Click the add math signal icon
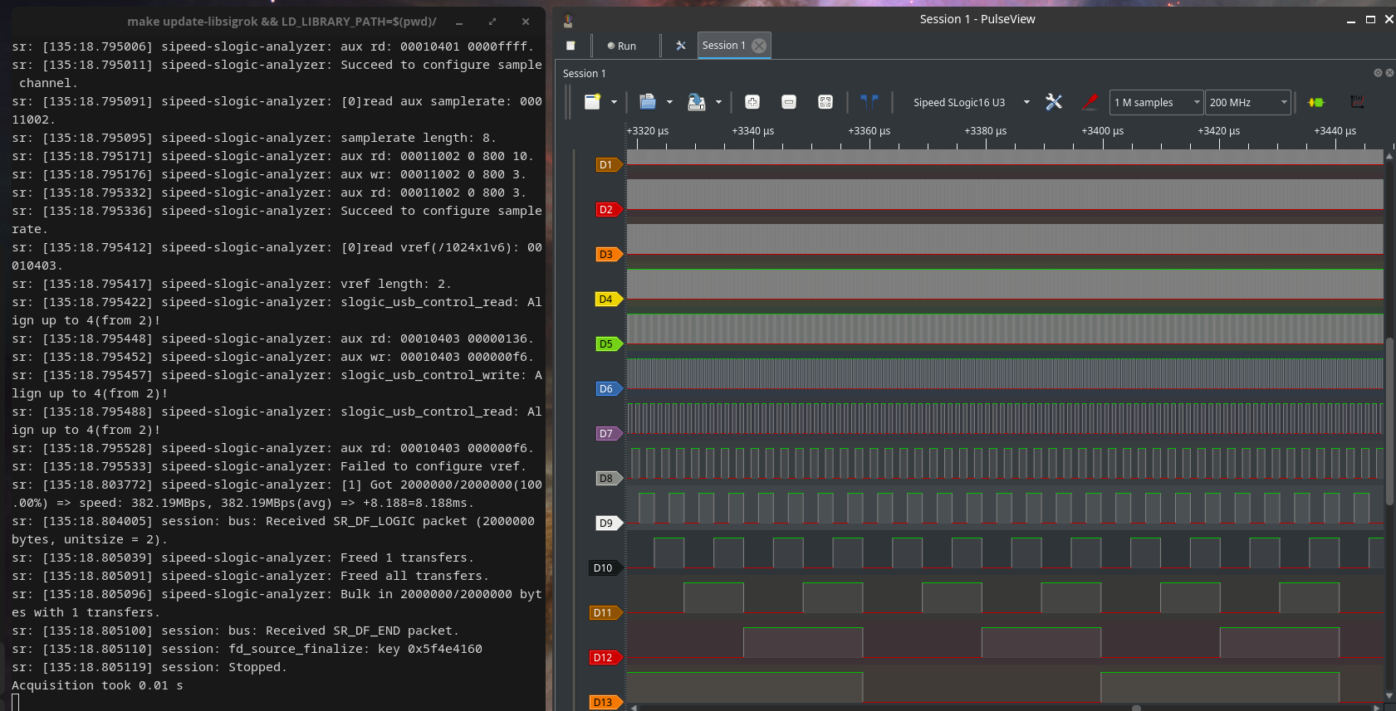 (x=1357, y=102)
